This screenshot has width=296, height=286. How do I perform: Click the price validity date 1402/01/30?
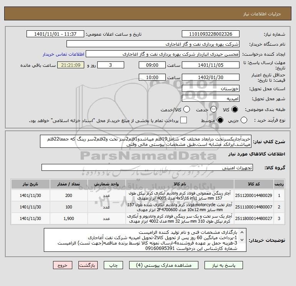[x=211, y=77]
